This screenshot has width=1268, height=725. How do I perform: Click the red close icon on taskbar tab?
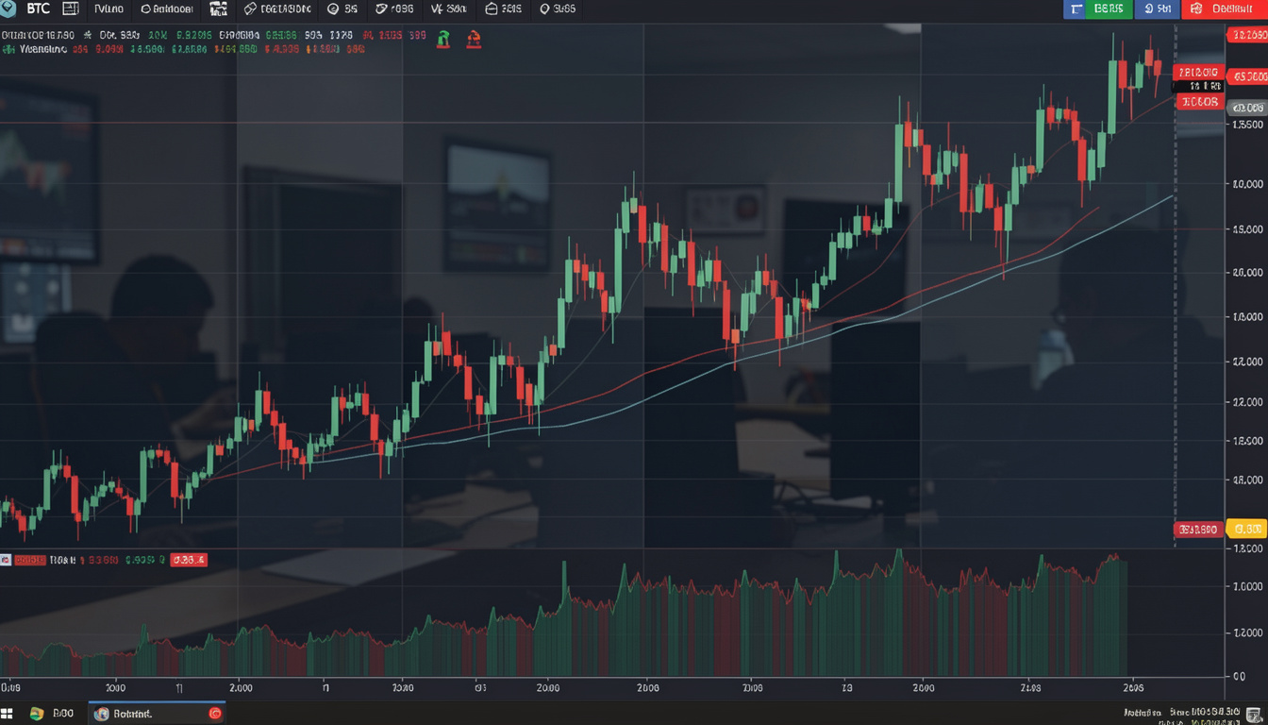[x=215, y=714]
